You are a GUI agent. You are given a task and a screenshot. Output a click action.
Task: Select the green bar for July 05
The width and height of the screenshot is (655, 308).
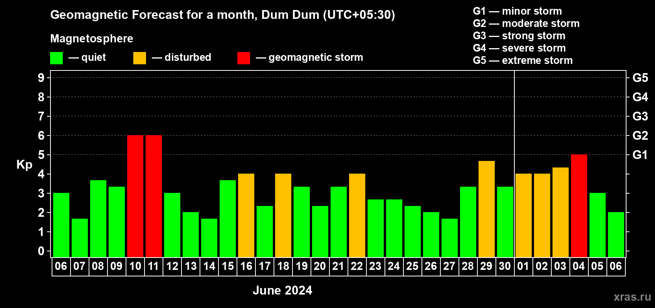pos(598,225)
